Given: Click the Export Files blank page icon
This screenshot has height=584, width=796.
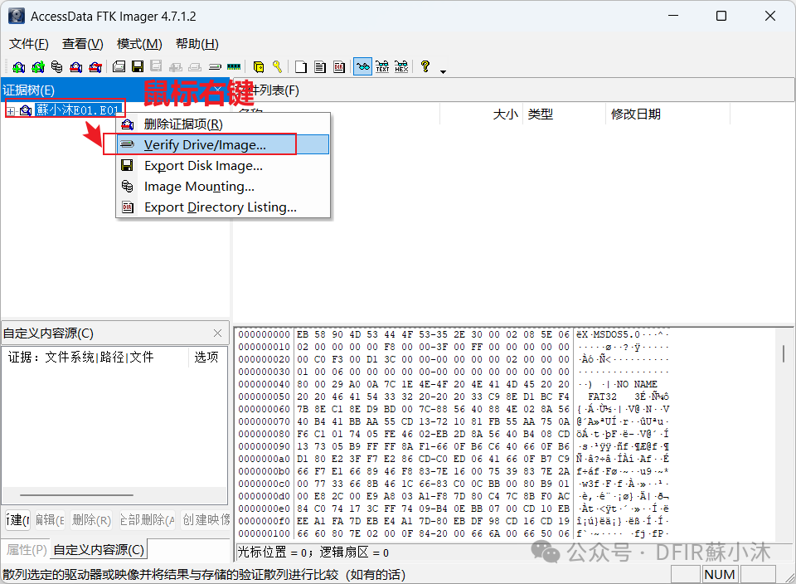Looking at the screenshot, I should pyautogui.click(x=301, y=66).
